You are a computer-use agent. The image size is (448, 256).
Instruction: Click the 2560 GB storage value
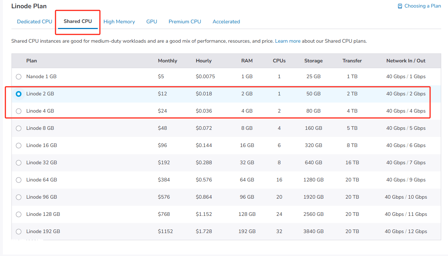pyautogui.click(x=313, y=214)
